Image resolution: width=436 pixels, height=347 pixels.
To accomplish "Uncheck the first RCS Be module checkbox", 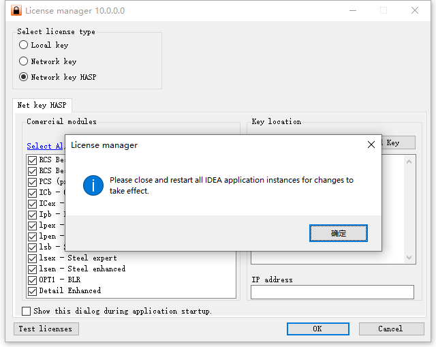I will (x=32, y=160).
